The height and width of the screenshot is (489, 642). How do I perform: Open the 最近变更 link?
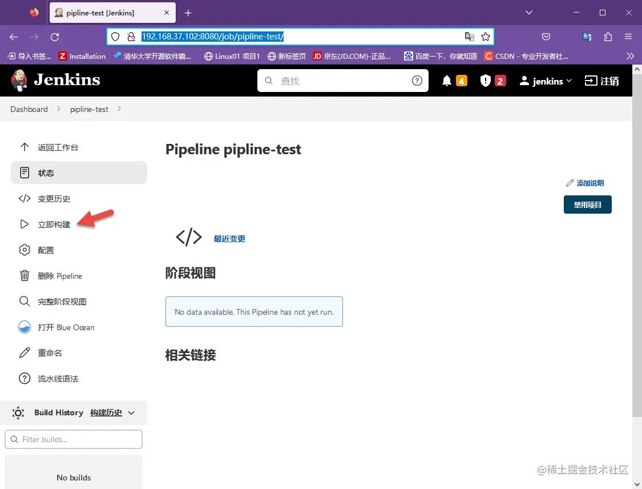[229, 239]
